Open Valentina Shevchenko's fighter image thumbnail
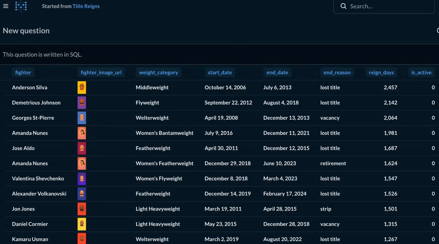This screenshot has height=244, width=439. click(82, 179)
